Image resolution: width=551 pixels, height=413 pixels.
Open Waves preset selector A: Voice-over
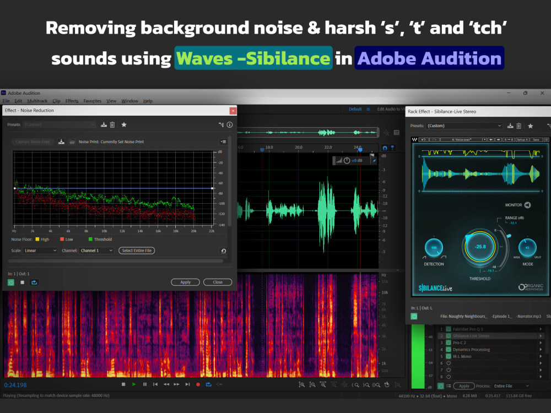pyautogui.click(x=464, y=140)
